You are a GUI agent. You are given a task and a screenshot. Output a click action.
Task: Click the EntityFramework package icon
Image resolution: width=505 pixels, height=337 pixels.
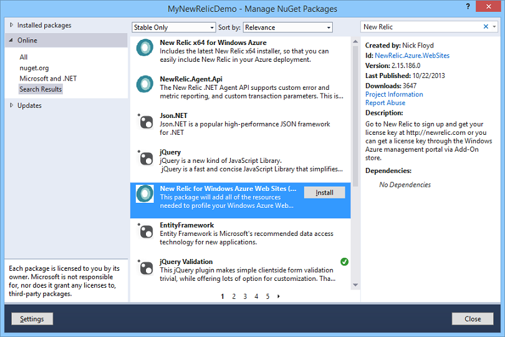pos(145,230)
